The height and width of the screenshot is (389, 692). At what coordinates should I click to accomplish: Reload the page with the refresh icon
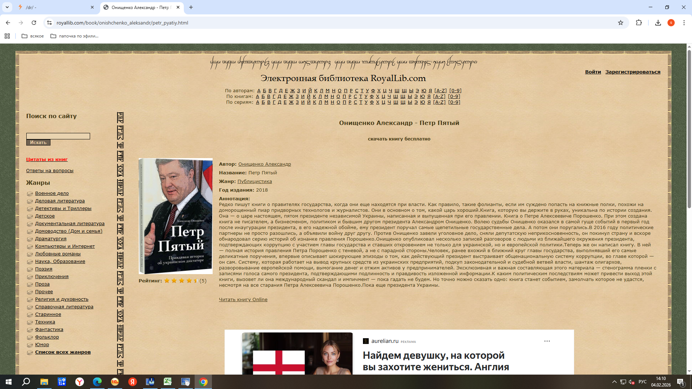click(x=34, y=23)
